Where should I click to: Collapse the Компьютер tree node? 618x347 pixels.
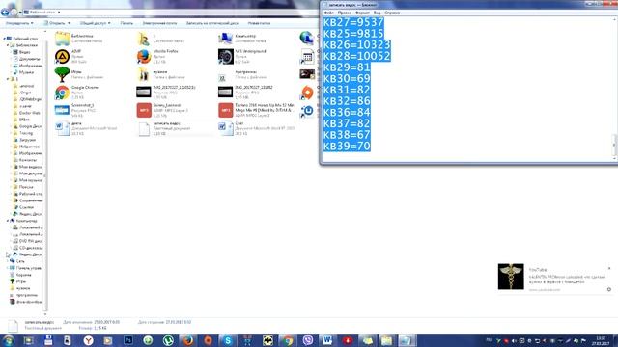pyautogui.click(x=8, y=221)
